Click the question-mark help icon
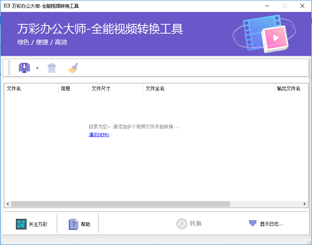The image size is (312, 245). 73,224
